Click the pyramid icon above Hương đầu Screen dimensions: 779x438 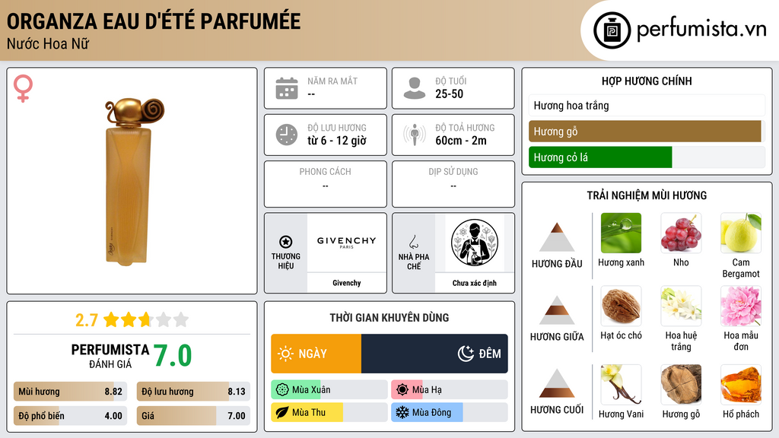(x=557, y=237)
